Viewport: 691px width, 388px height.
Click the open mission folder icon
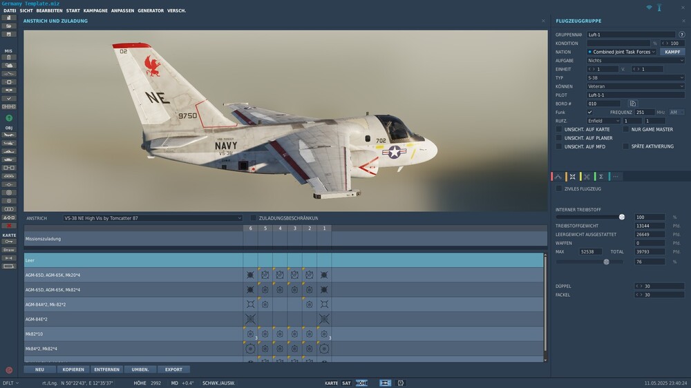8,26
